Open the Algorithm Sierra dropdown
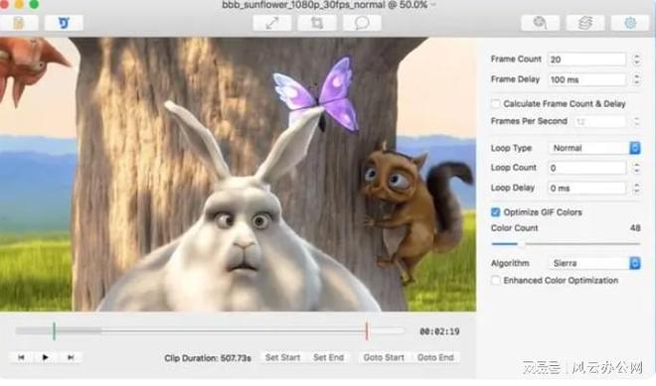Screen dimensions: 656x386 click(x=594, y=263)
